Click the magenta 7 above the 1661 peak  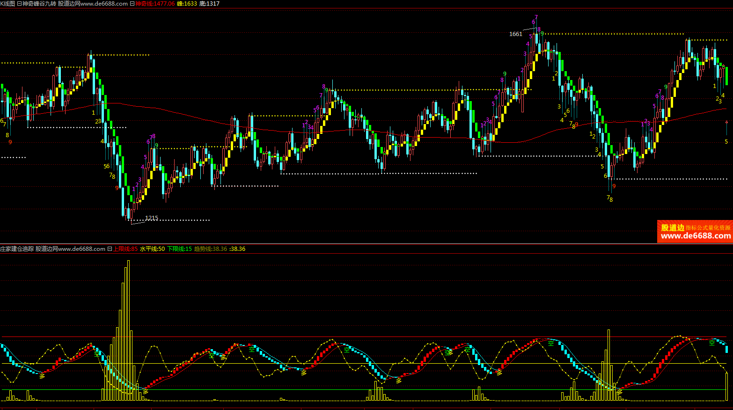coord(536,17)
